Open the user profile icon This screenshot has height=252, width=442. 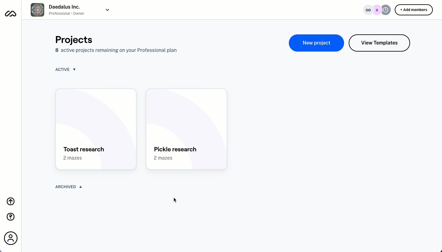pos(11,238)
